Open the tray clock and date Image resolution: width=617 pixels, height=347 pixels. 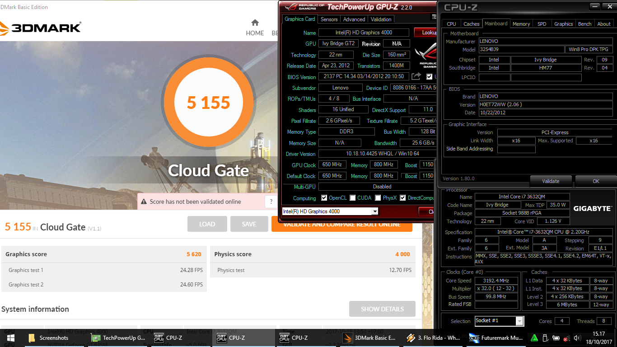598,338
